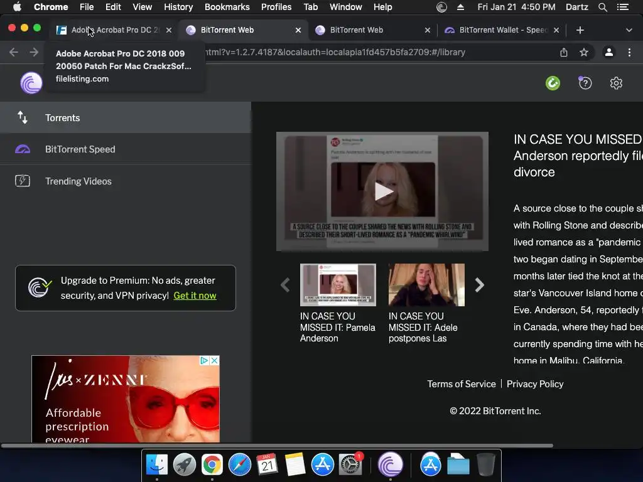This screenshot has height=482, width=643.
Task: Open System Preferences from the Dock
Action: point(350,465)
